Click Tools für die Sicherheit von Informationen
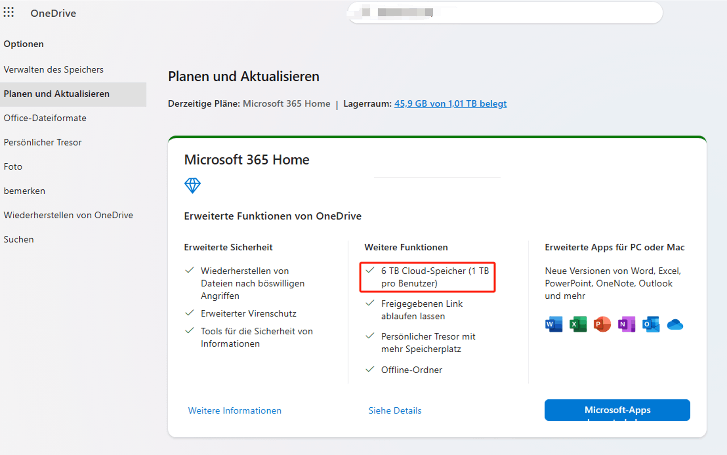 pyautogui.click(x=257, y=337)
